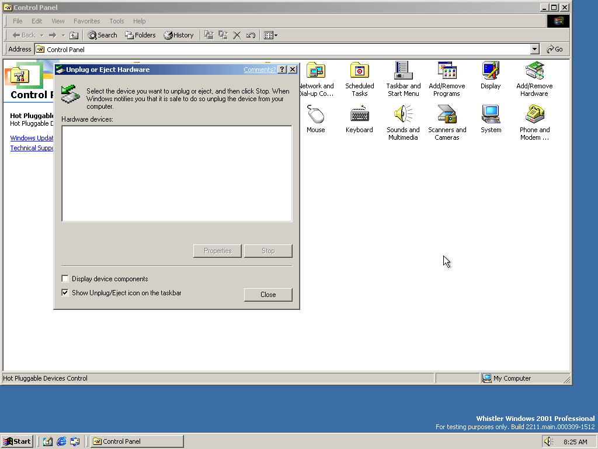Open the Tools menu
This screenshot has width=598, height=449.
(x=117, y=21)
